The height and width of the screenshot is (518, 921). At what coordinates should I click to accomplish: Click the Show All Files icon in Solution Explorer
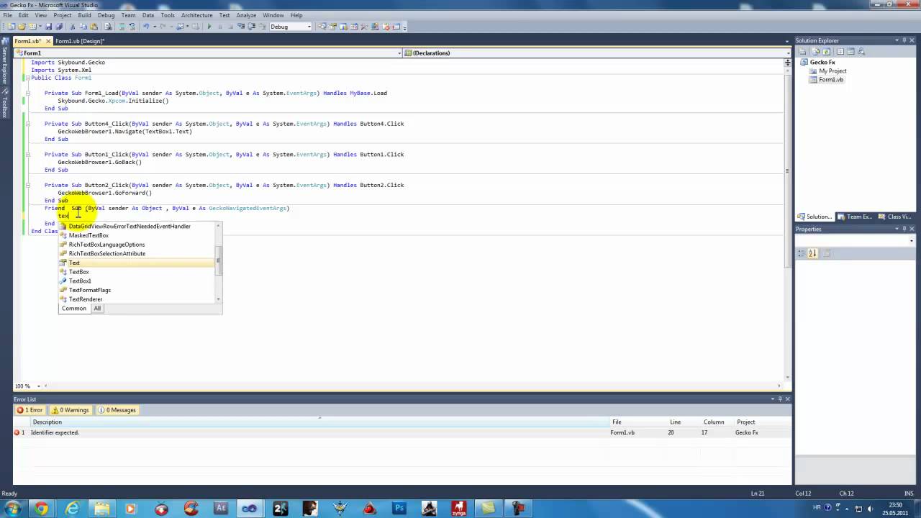pyautogui.click(x=815, y=52)
